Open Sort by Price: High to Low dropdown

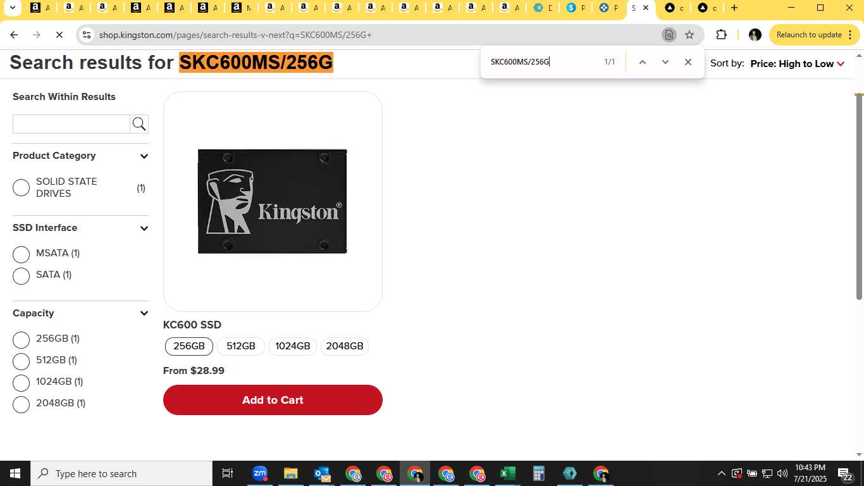coord(797,63)
